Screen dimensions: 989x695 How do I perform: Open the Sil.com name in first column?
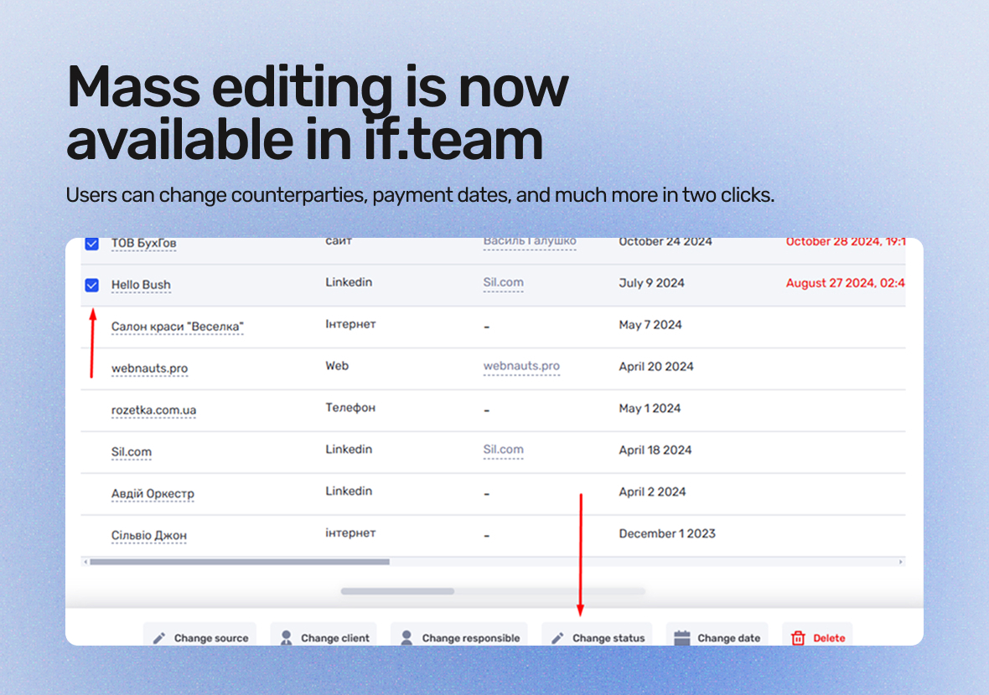[x=132, y=452]
